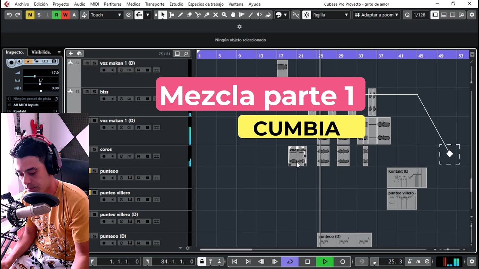Open the 1/128 quantize preset dropdown
This screenshot has height=269, width=479.
tap(420, 15)
